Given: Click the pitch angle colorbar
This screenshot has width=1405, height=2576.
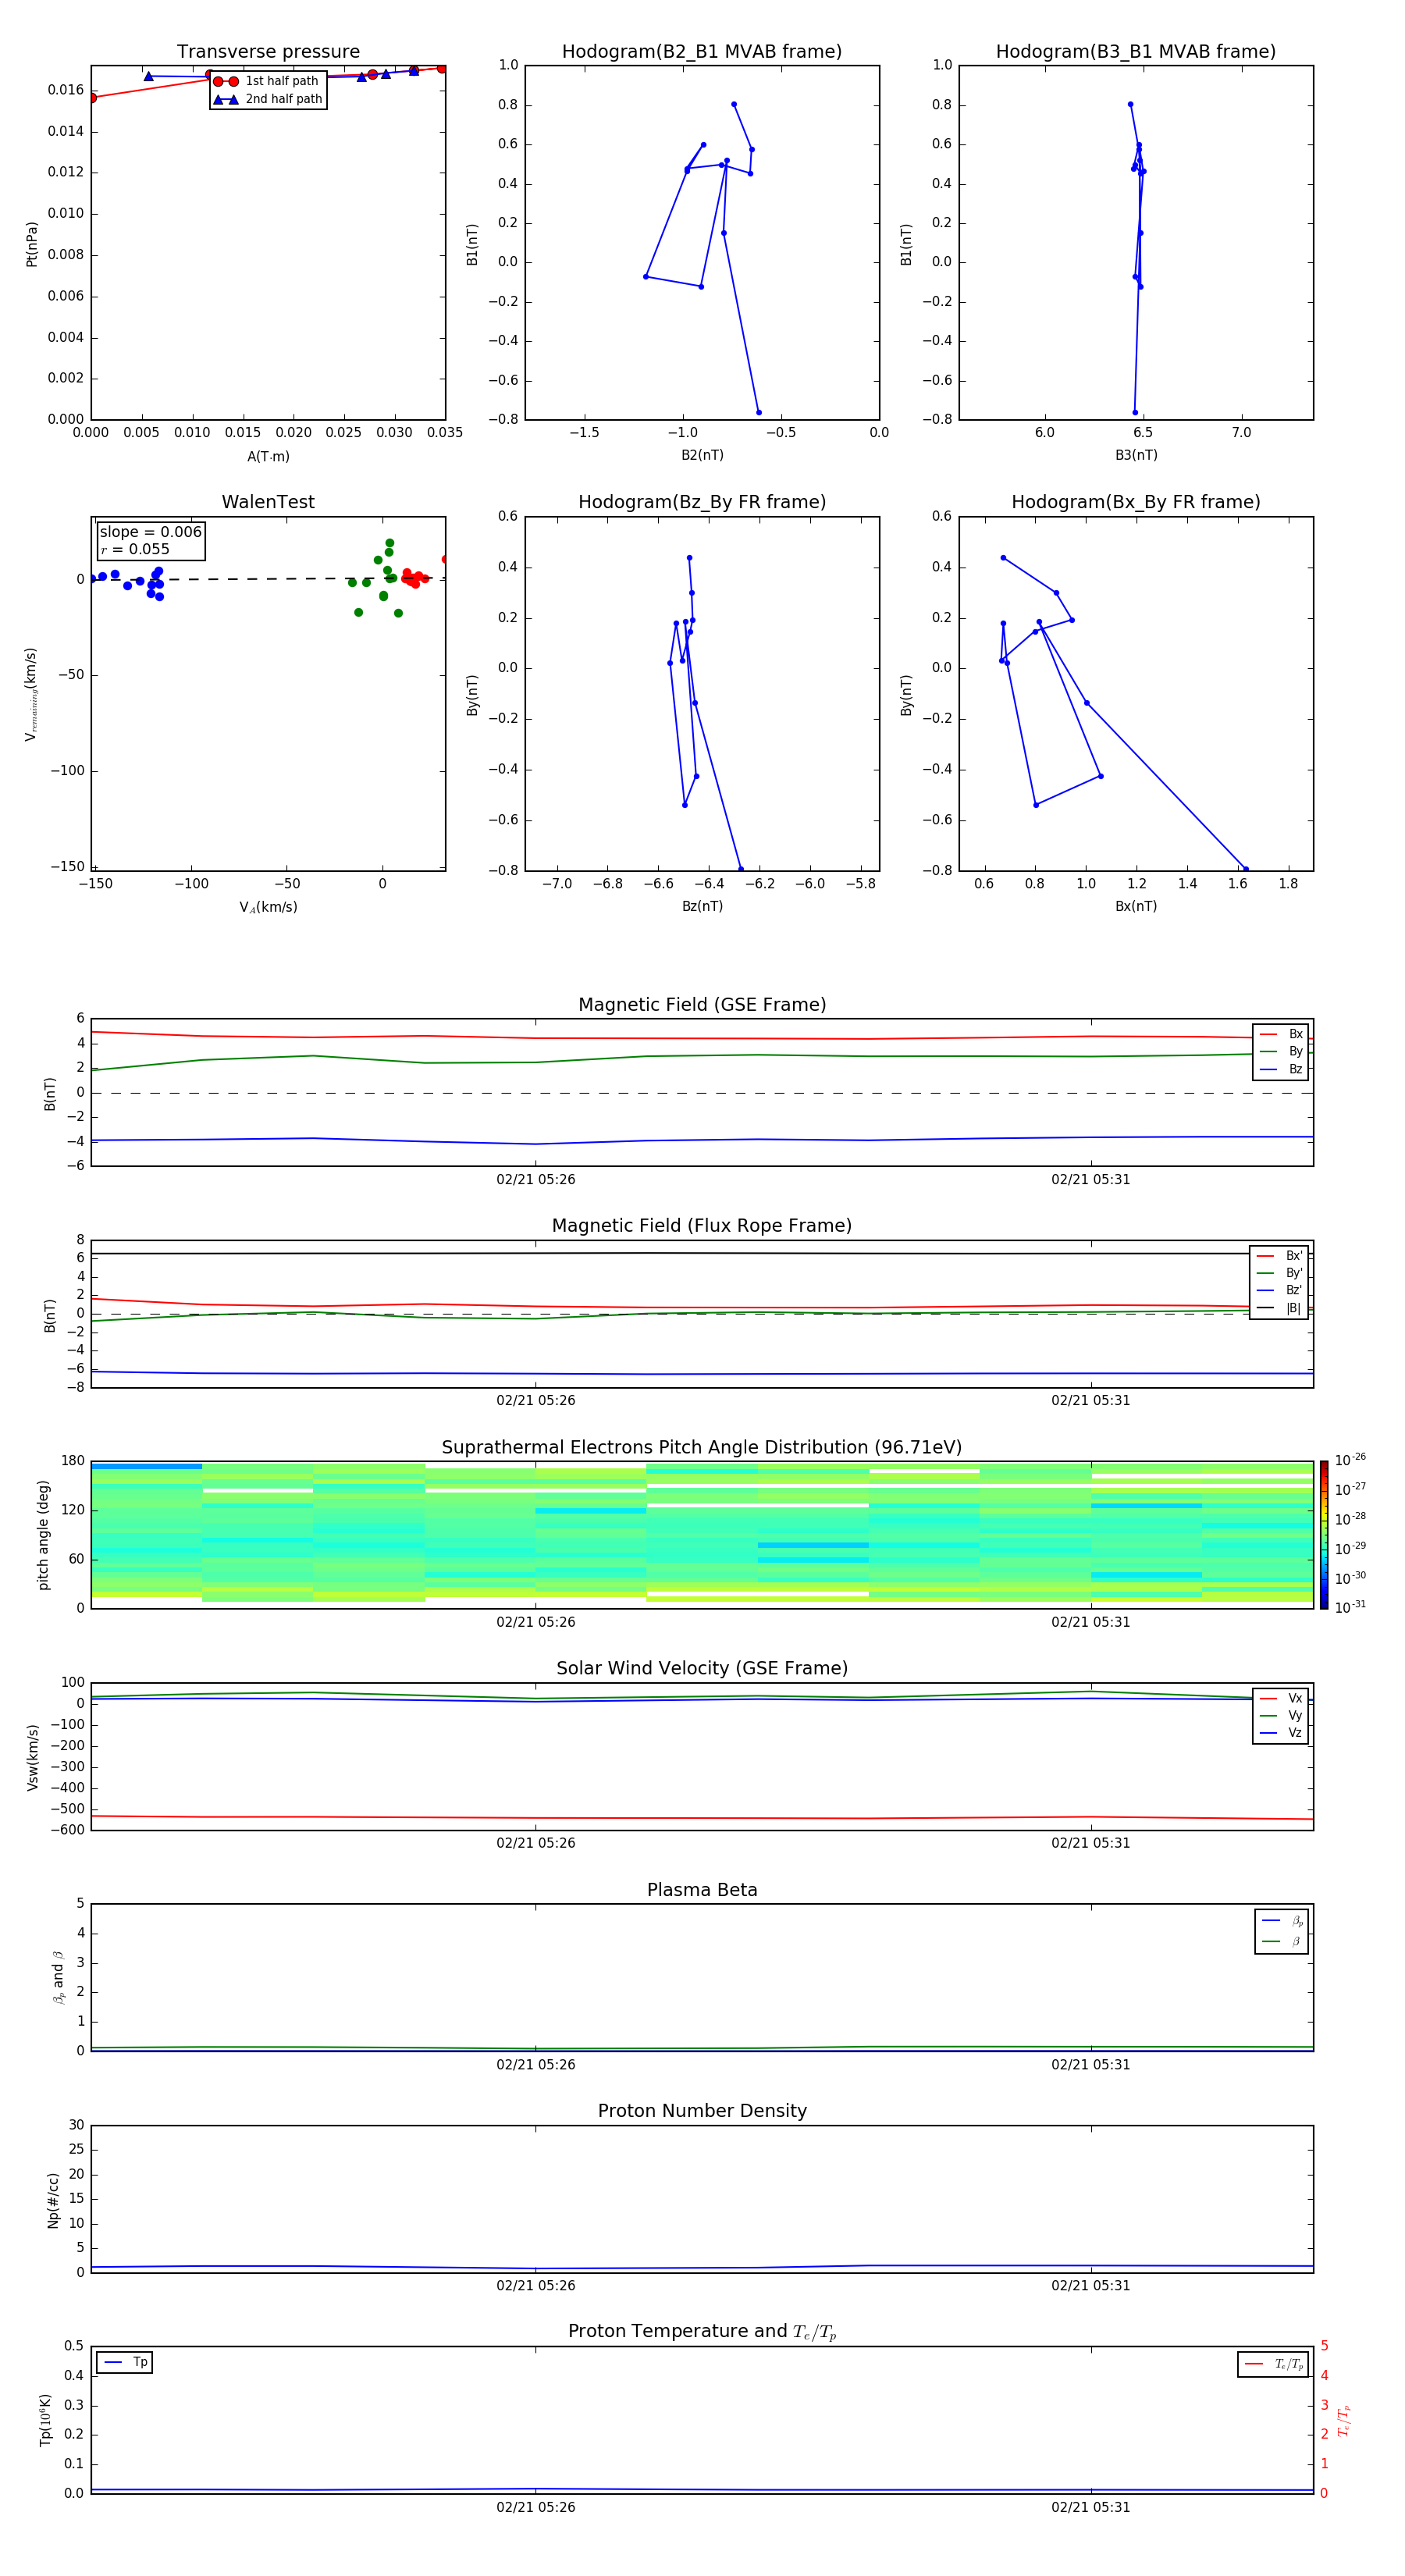Looking at the screenshot, I should pyautogui.click(x=1323, y=1534).
